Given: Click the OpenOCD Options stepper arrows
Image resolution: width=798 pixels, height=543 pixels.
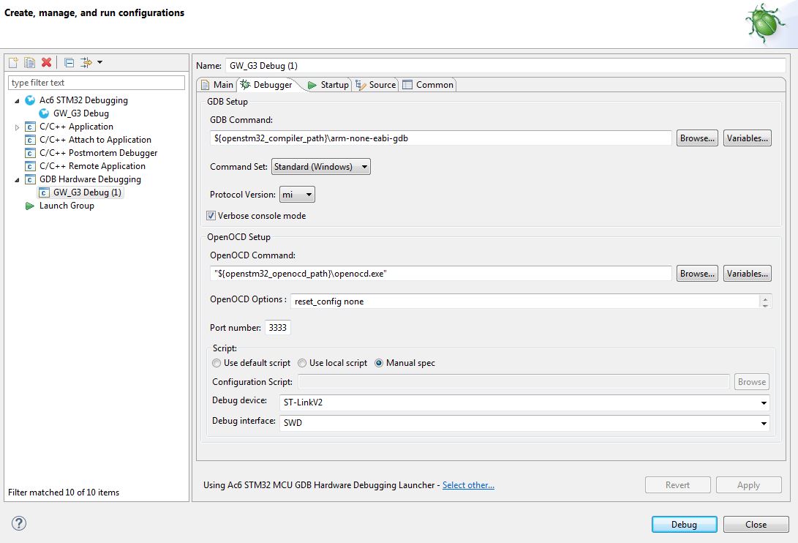Looking at the screenshot, I should pyautogui.click(x=765, y=302).
